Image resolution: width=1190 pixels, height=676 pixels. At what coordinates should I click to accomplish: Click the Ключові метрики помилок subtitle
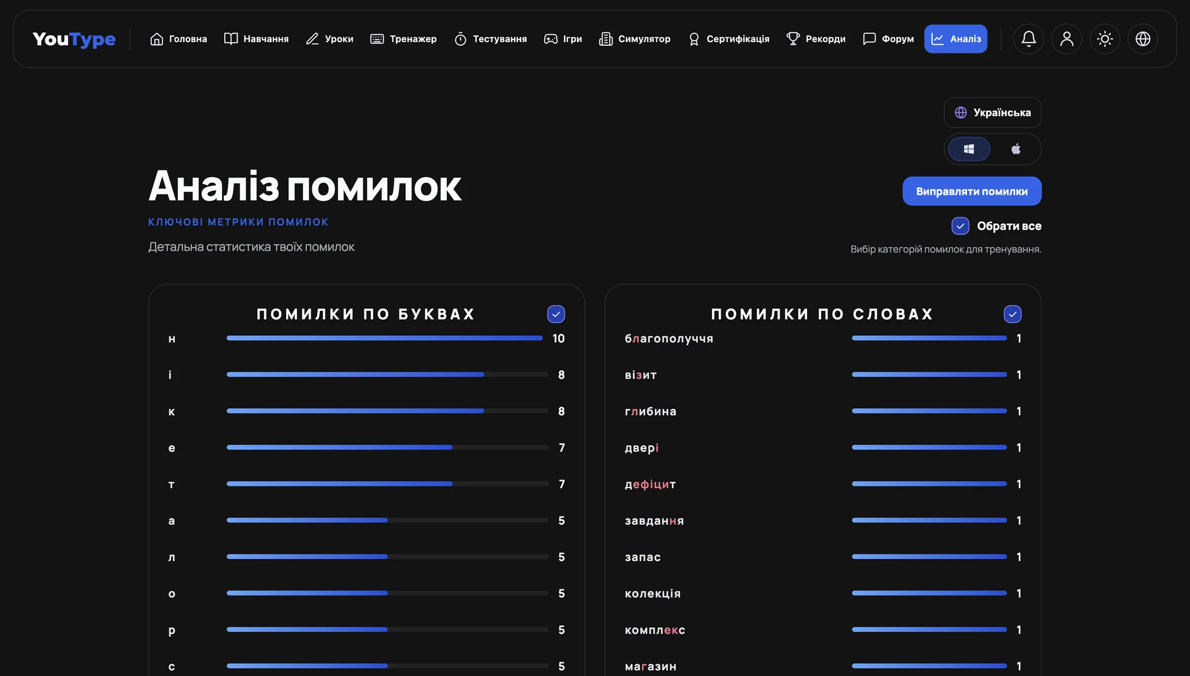pyautogui.click(x=238, y=222)
